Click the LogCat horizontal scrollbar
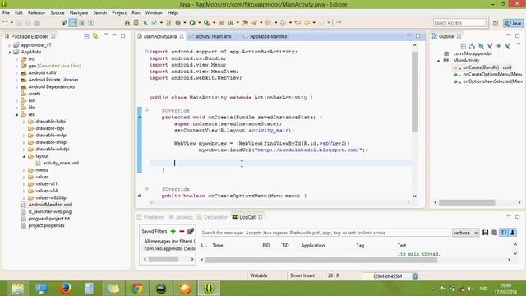The height and width of the screenshot is (296, 526). pyautogui.click(x=321, y=260)
